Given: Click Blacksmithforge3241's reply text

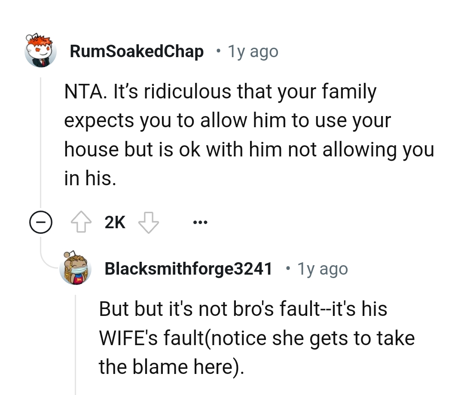Looking at the screenshot, I should pyautogui.click(x=257, y=337).
